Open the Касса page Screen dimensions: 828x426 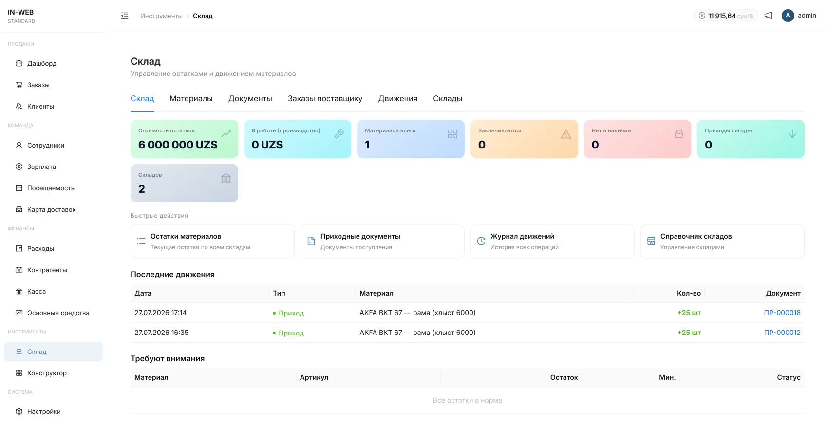(54, 291)
